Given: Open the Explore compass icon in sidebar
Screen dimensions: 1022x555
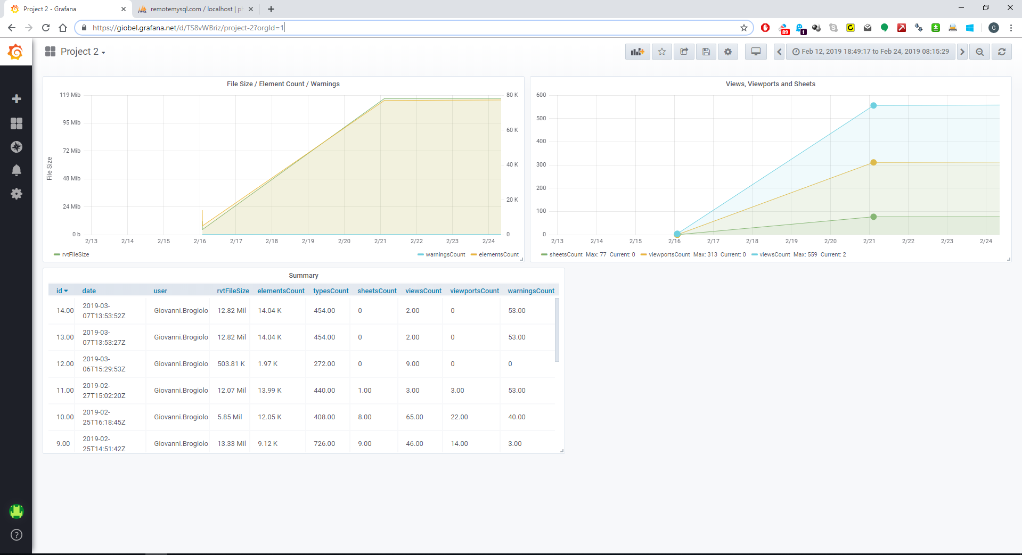Looking at the screenshot, I should [17, 147].
